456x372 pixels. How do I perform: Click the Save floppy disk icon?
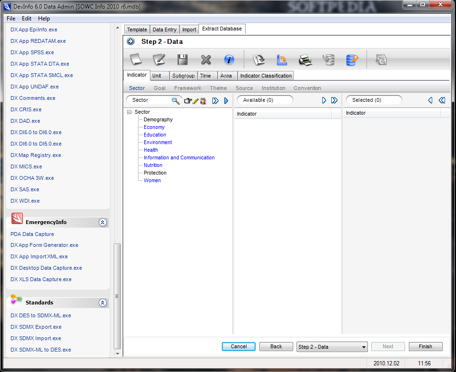183,60
